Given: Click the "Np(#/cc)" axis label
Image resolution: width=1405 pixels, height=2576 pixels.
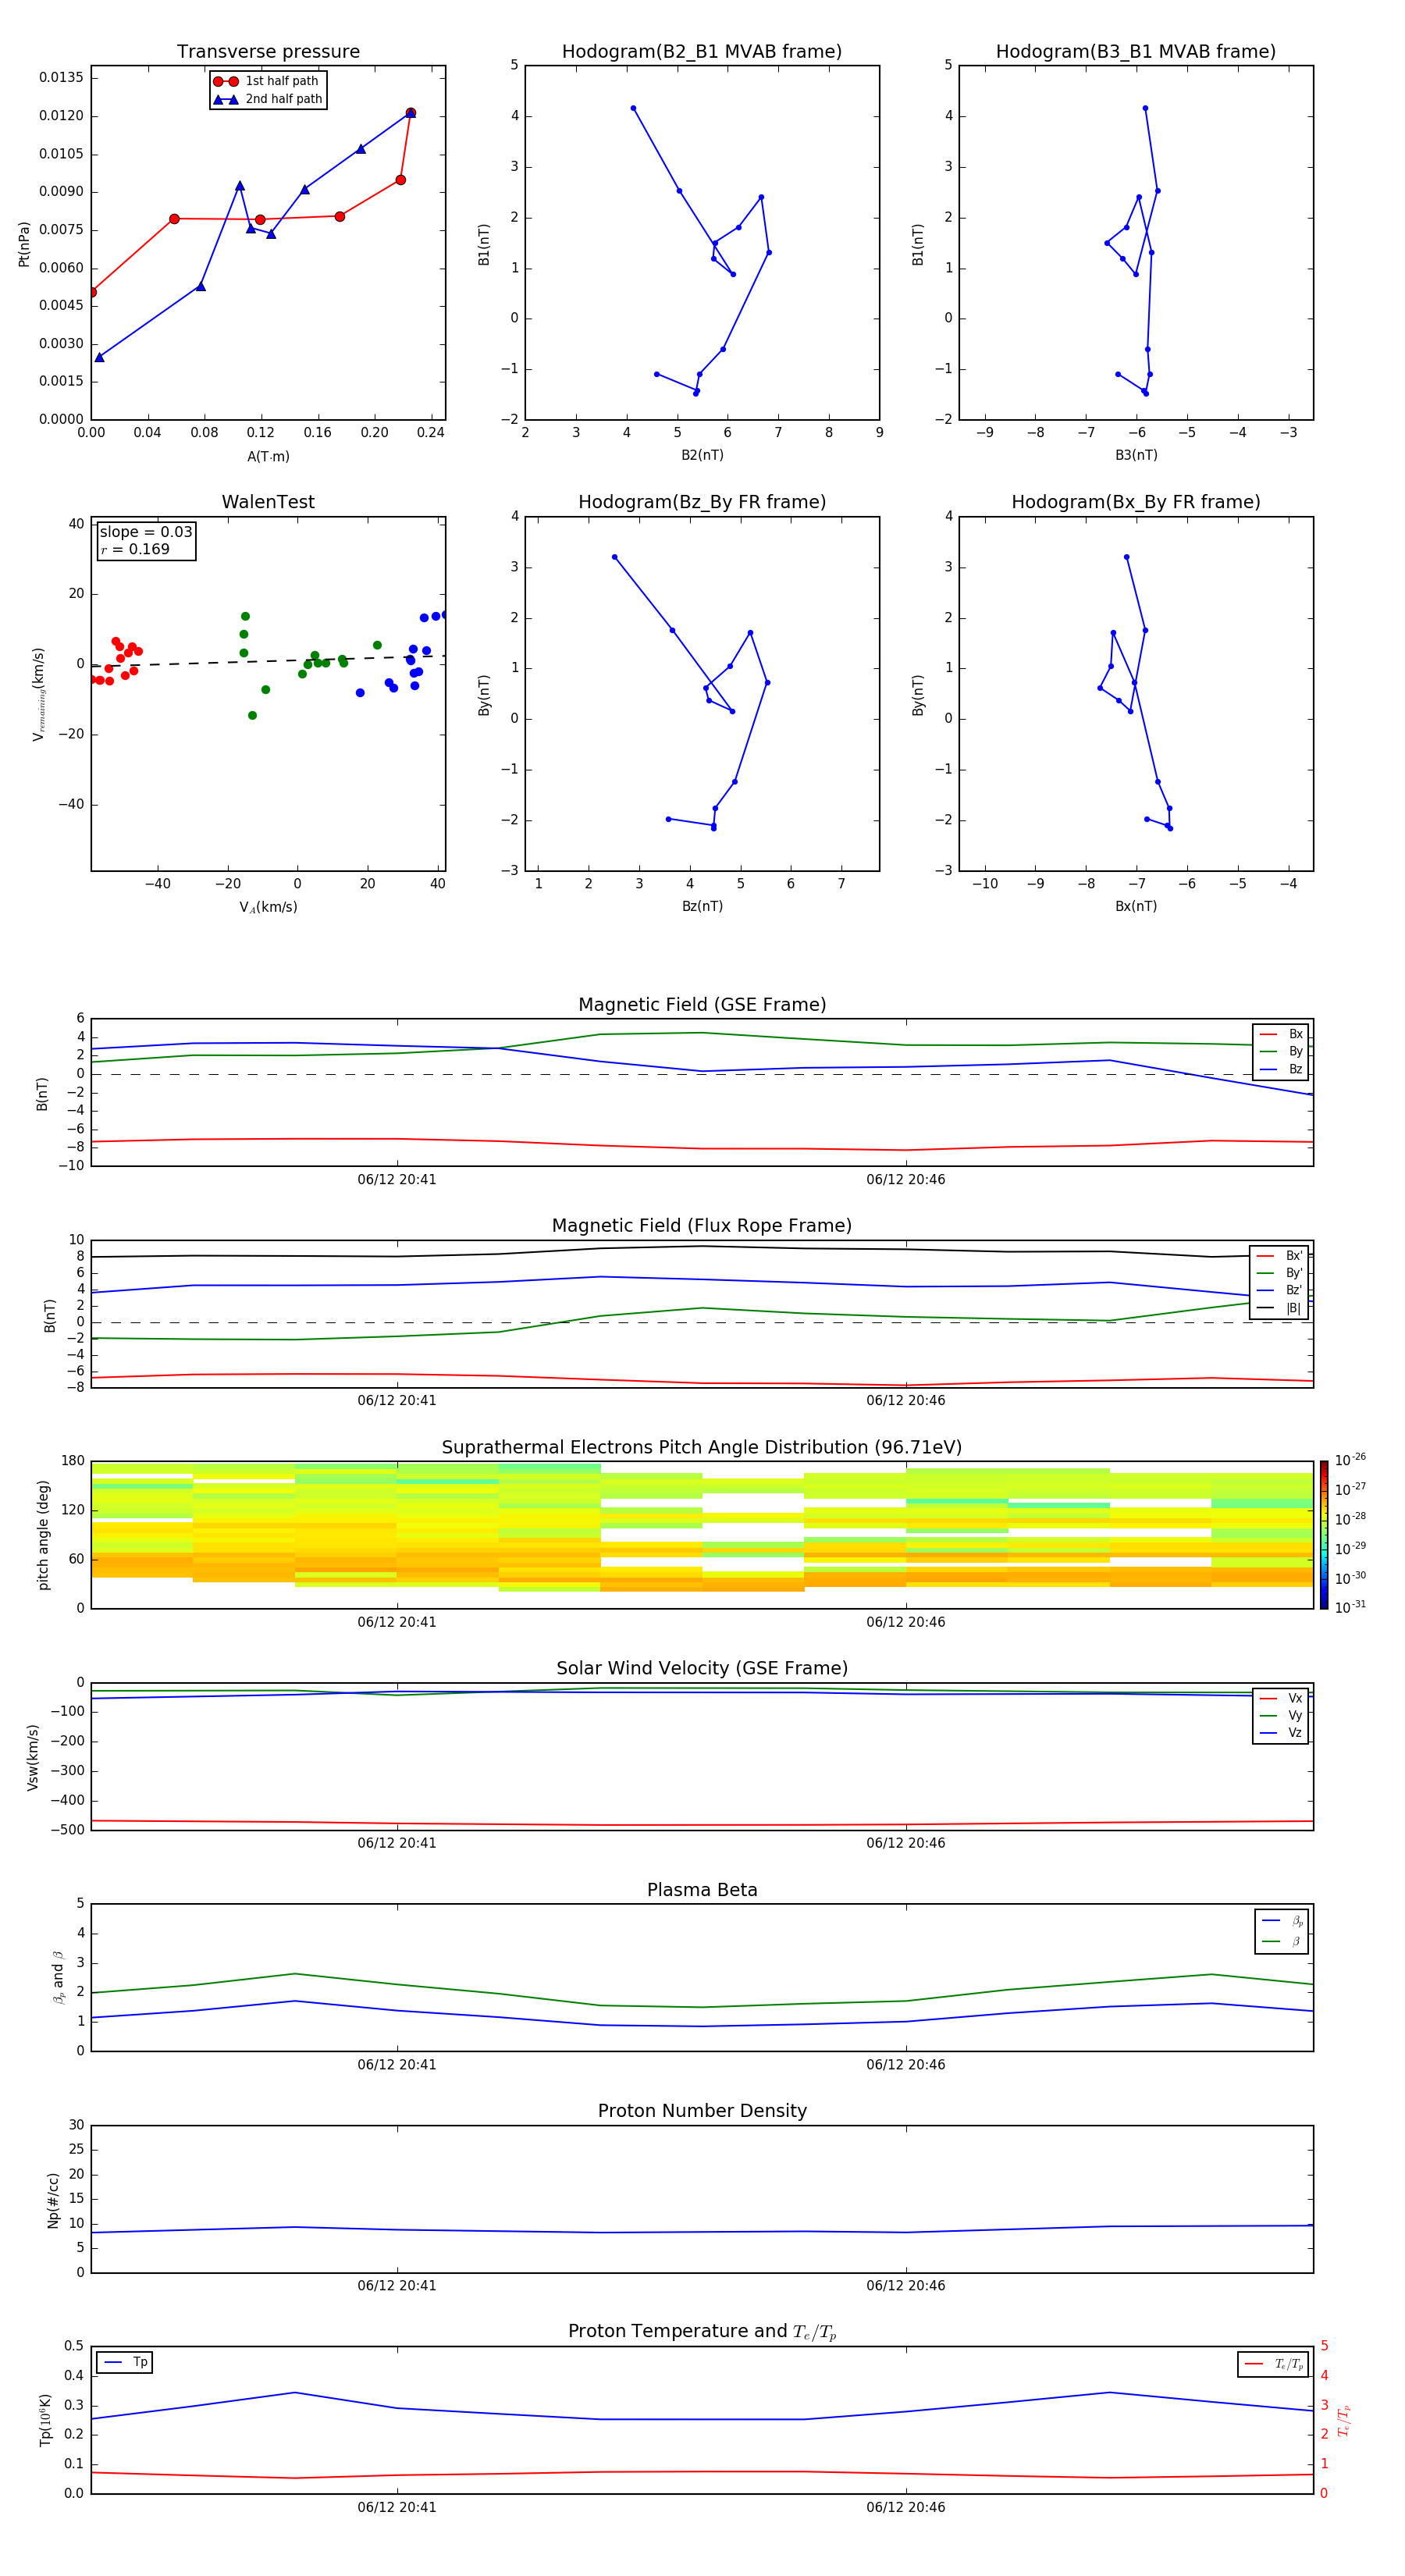Looking at the screenshot, I should (x=53, y=2200).
